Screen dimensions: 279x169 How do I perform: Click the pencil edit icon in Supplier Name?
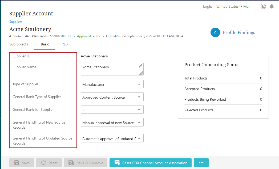pos(141,66)
